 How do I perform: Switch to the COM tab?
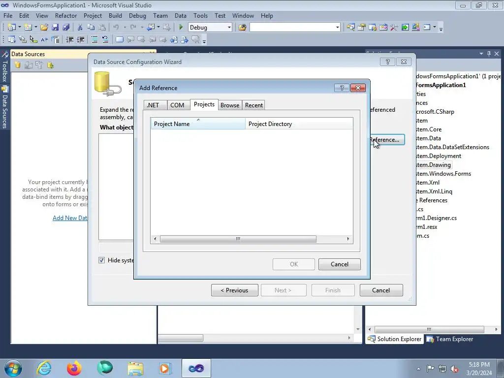pos(177,105)
